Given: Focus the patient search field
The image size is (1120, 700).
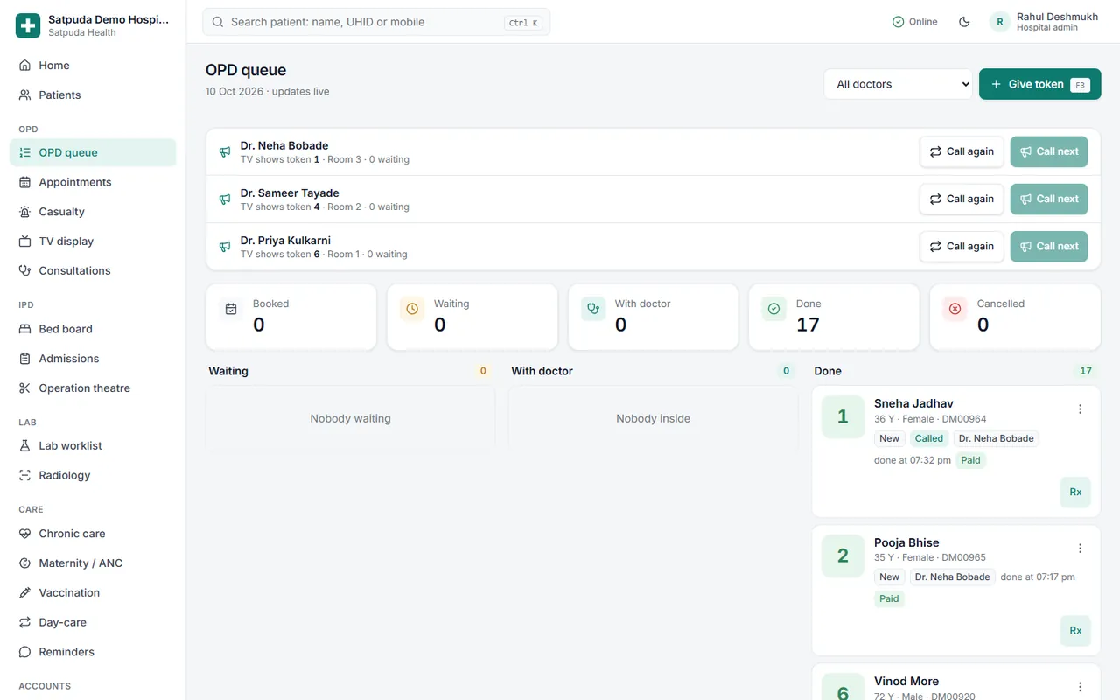Looking at the screenshot, I should click(x=376, y=22).
